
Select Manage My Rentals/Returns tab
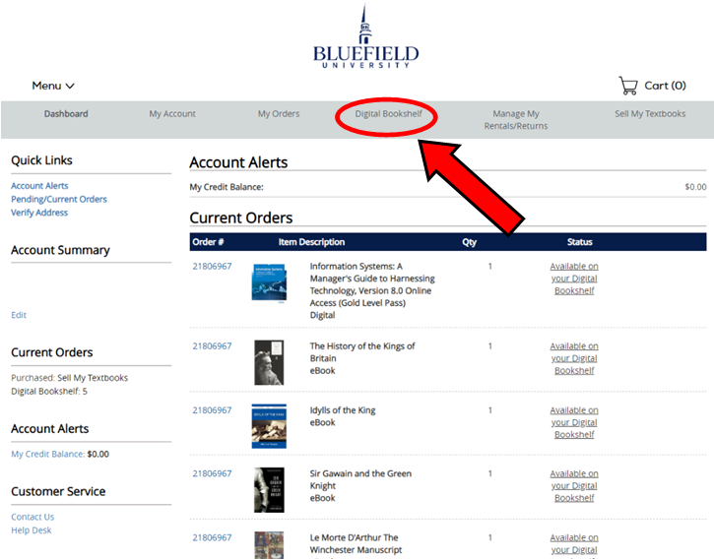(516, 120)
